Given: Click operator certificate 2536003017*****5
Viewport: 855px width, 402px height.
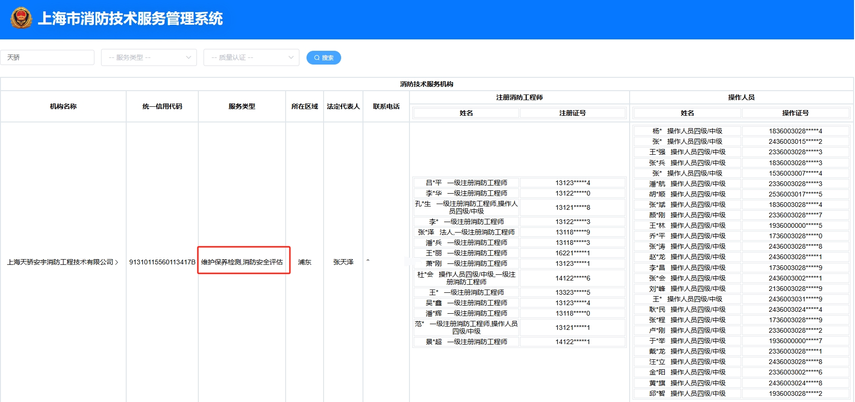Looking at the screenshot, I should pos(795,194).
